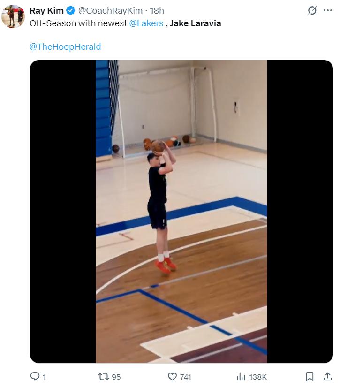
Task: Play the basketball shooting video
Action: pos(181,211)
